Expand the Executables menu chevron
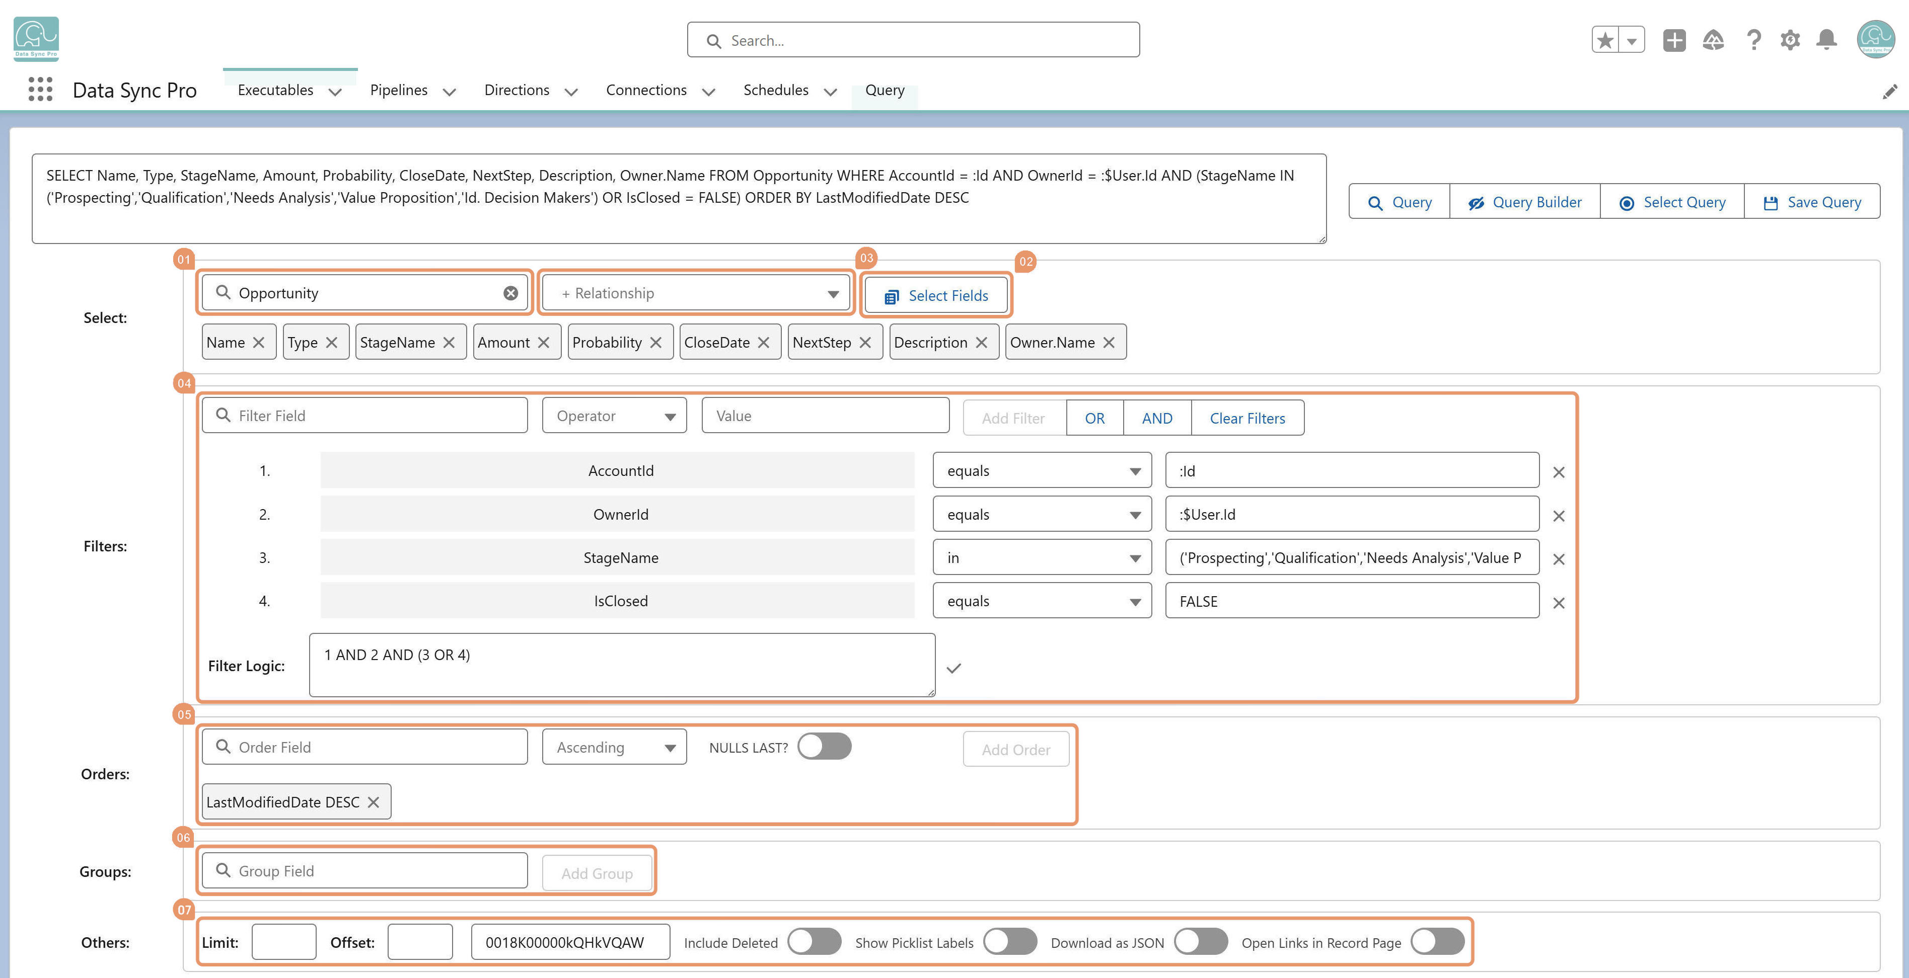1909x978 pixels. 335,92
